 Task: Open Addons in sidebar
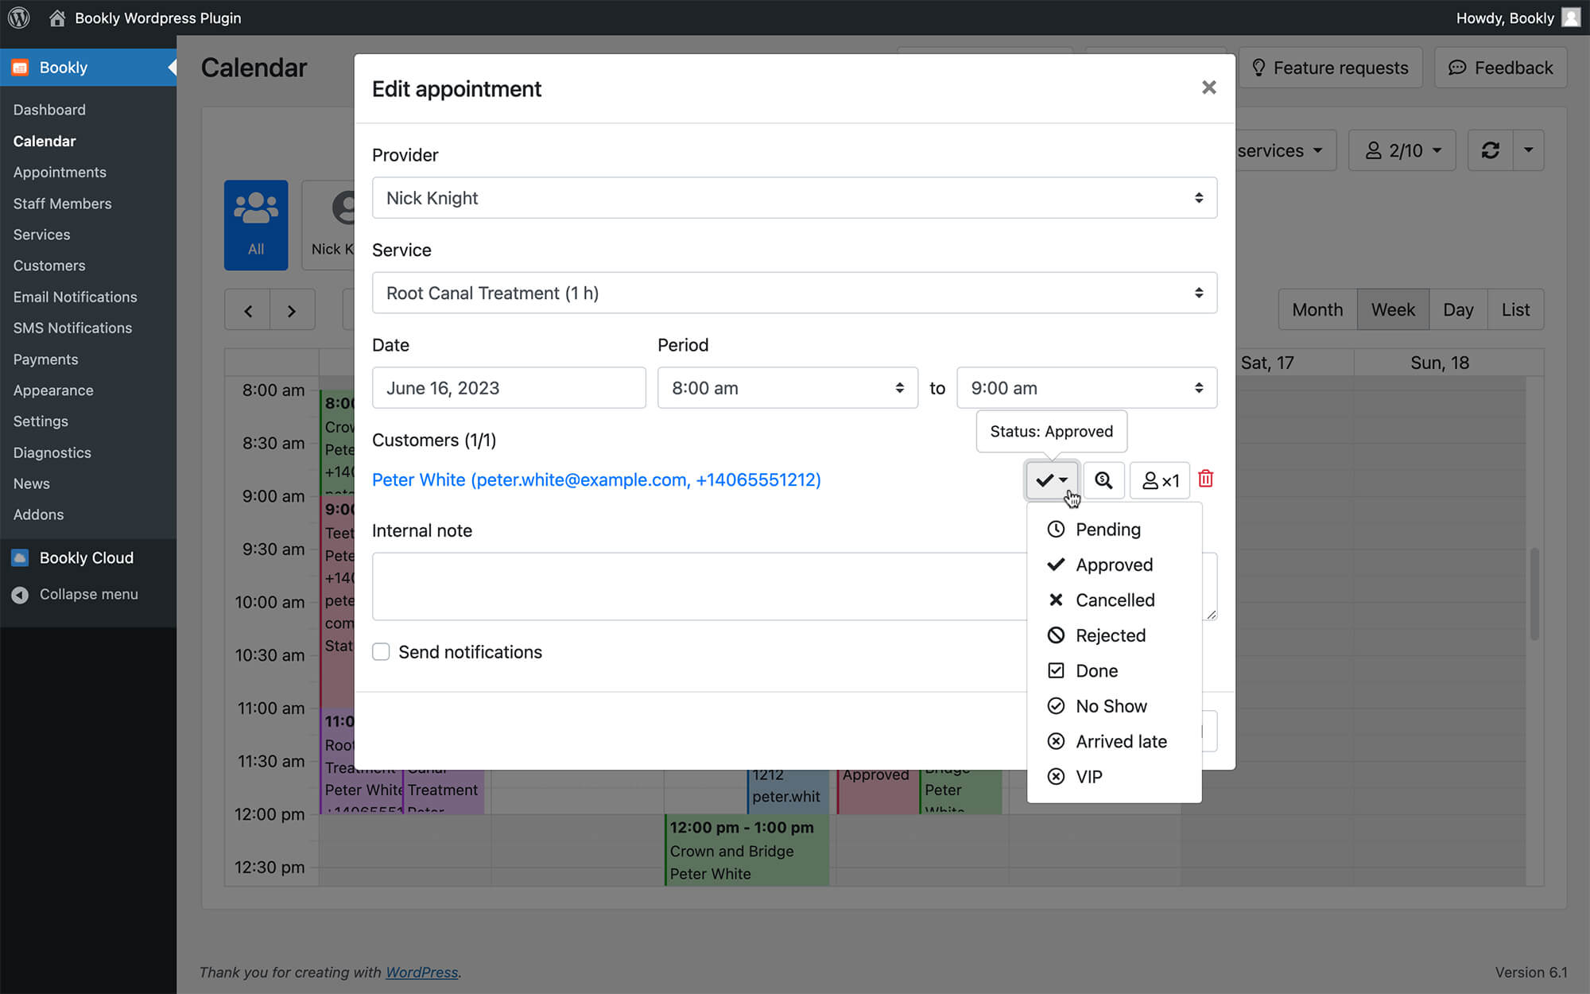[x=38, y=514]
